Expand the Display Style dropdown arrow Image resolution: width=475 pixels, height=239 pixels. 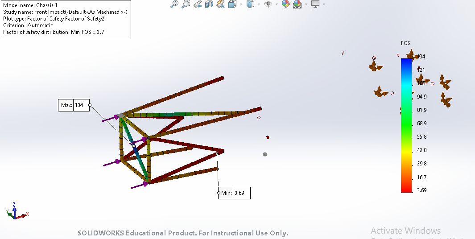[259, 4]
